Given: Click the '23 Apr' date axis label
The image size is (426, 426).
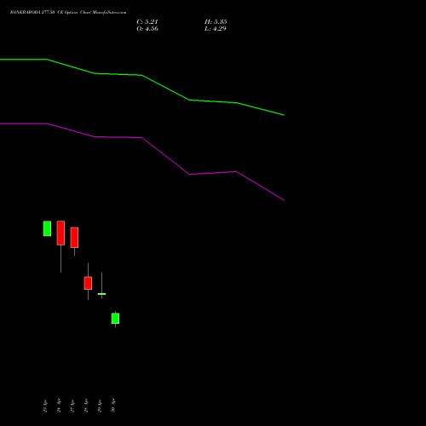Looking at the screenshot, I should coord(45,406).
